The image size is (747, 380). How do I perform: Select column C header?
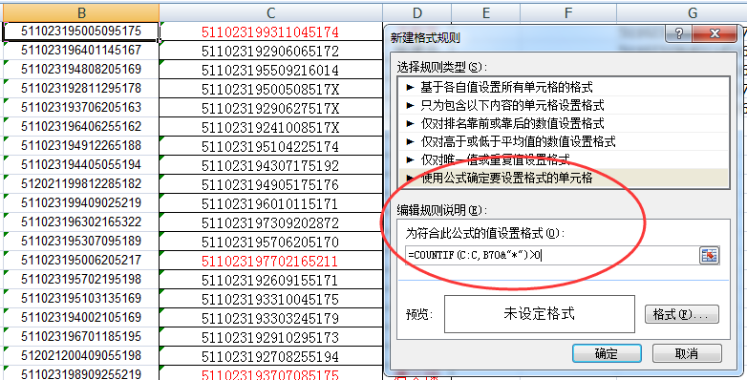(x=270, y=12)
